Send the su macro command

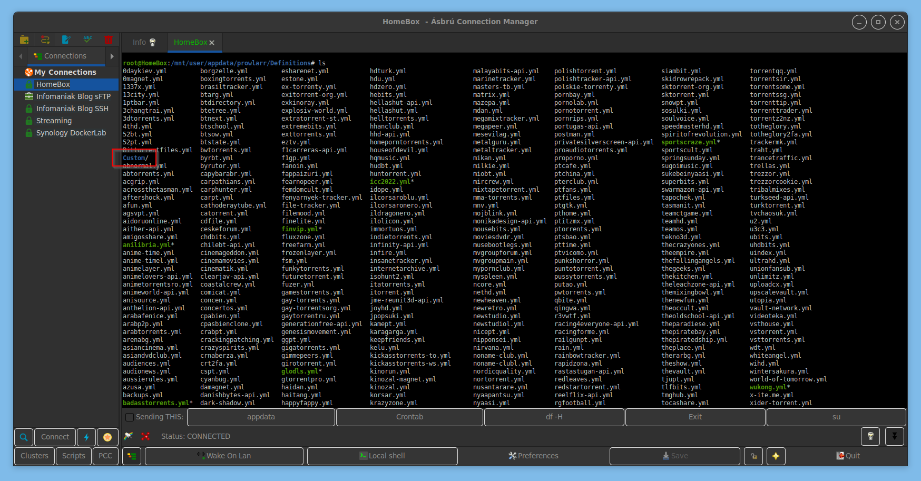pos(836,417)
